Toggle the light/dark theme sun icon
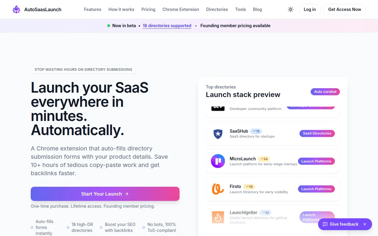This screenshot has width=378, height=236. click(x=291, y=9)
